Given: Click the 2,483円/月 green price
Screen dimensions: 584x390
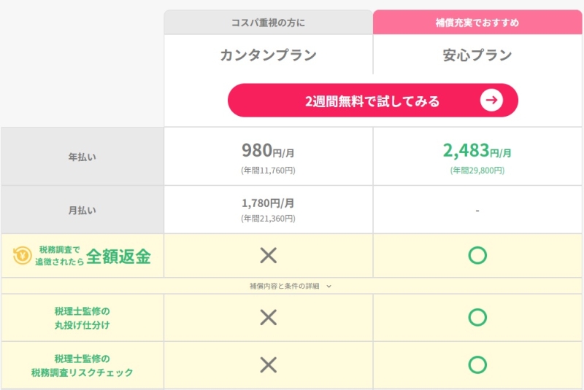Looking at the screenshot, I should [x=477, y=151].
